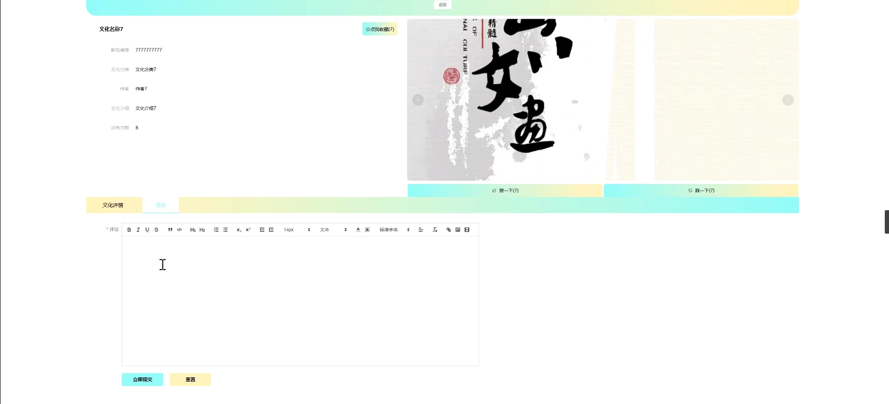Image resolution: width=889 pixels, height=404 pixels.
Task: Click the 返回 back button
Action: (443, 5)
